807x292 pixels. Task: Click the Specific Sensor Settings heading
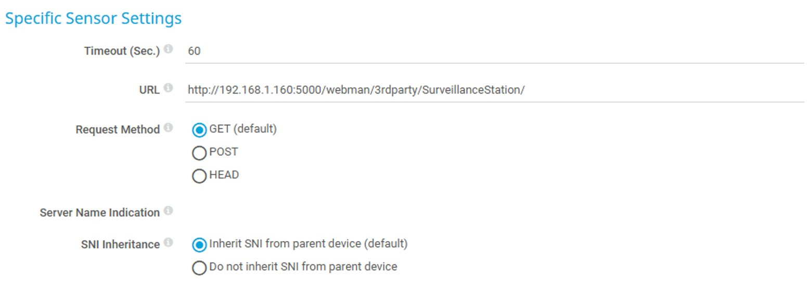coord(93,19)
